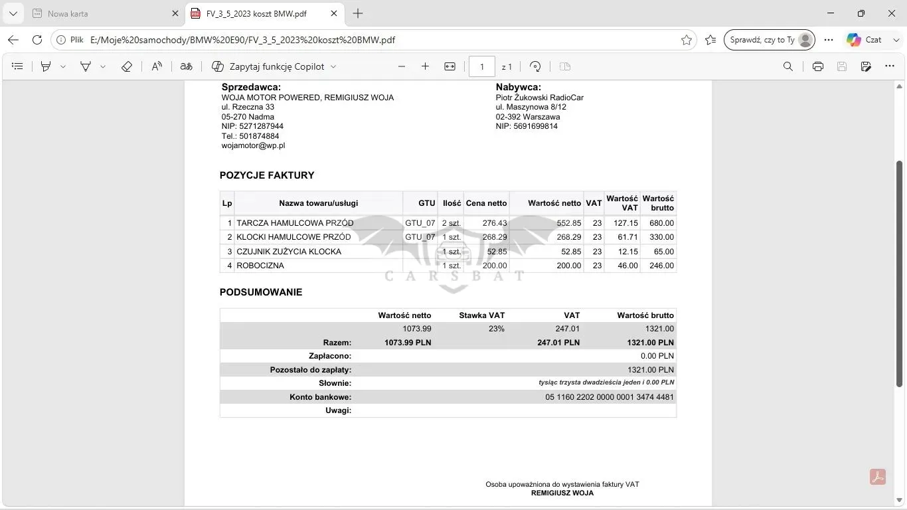The width and height of the screenshot is (907, 510).
Task: Open the Copilot Czat button
Action: point(865,40)
